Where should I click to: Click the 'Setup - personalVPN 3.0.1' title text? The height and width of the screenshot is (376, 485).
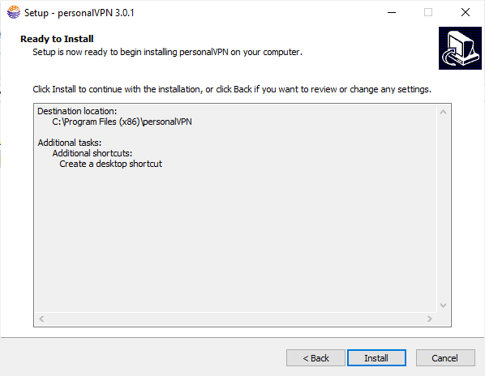79,13
